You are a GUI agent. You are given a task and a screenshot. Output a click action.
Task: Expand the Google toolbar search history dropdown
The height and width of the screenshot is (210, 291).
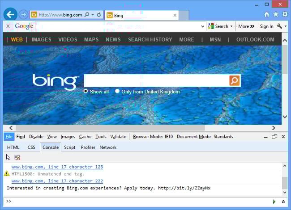point(203,26)
